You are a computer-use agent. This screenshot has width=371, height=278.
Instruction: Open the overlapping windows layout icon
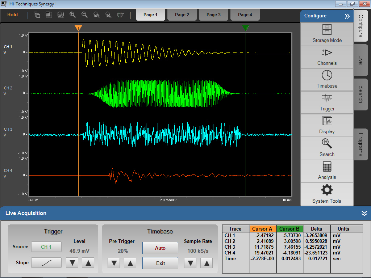pyautogui.click(x=37, y=14)
